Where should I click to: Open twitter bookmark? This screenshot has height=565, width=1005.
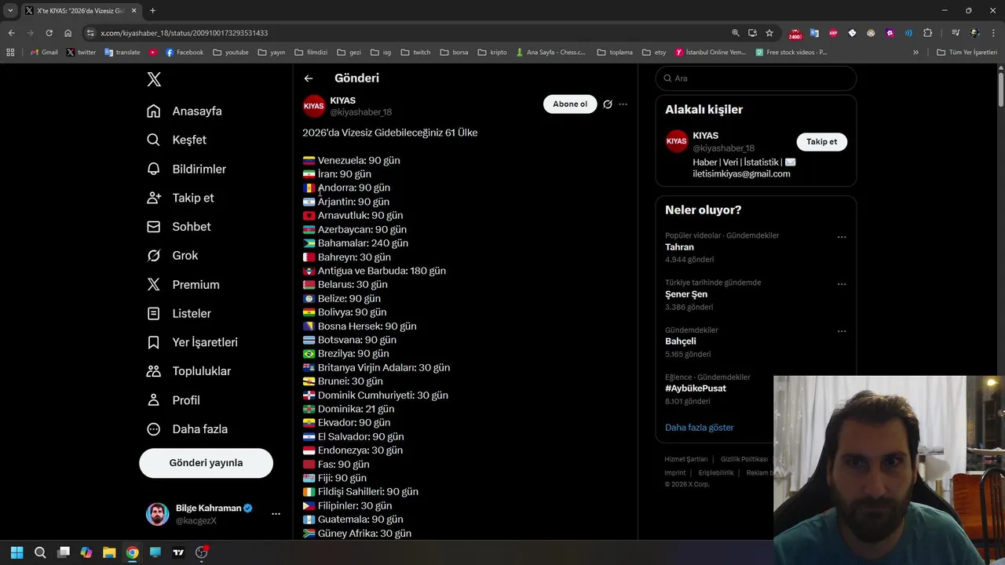pos(81,53)
